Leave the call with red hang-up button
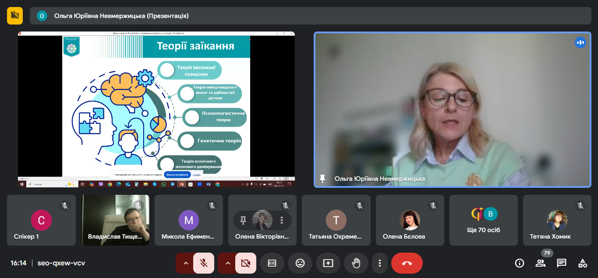Image resolution: width=598 pixels, height=278 pixels. 407,263
